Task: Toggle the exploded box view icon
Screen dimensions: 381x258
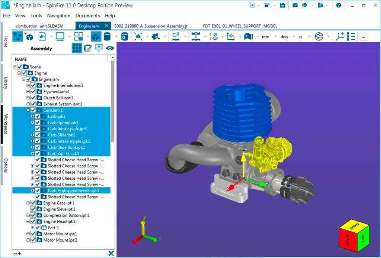Action: point(96,37)
